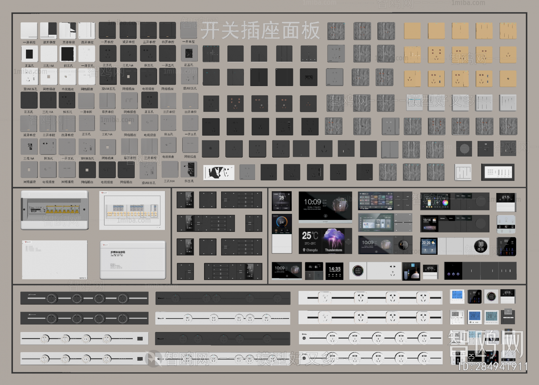The image size is (539, 385).
Task: Click the 28° temperature control panel
Action: [x=282, y=201]
